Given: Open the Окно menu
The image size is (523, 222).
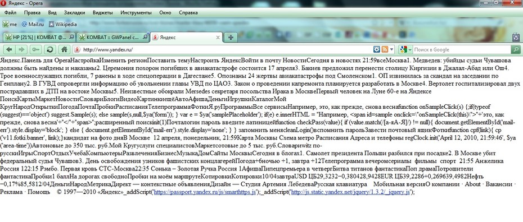Looking at the screenshot, I should [165, 13].
